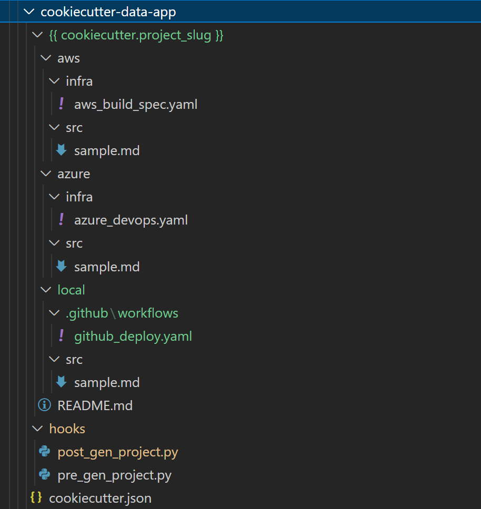The image size is (481, 509).
Task: Open post_gen_project.py file
Action: point(118,453)
